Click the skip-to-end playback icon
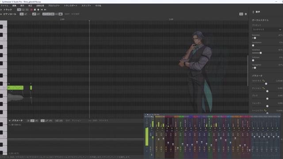 (x=45, y=10)
